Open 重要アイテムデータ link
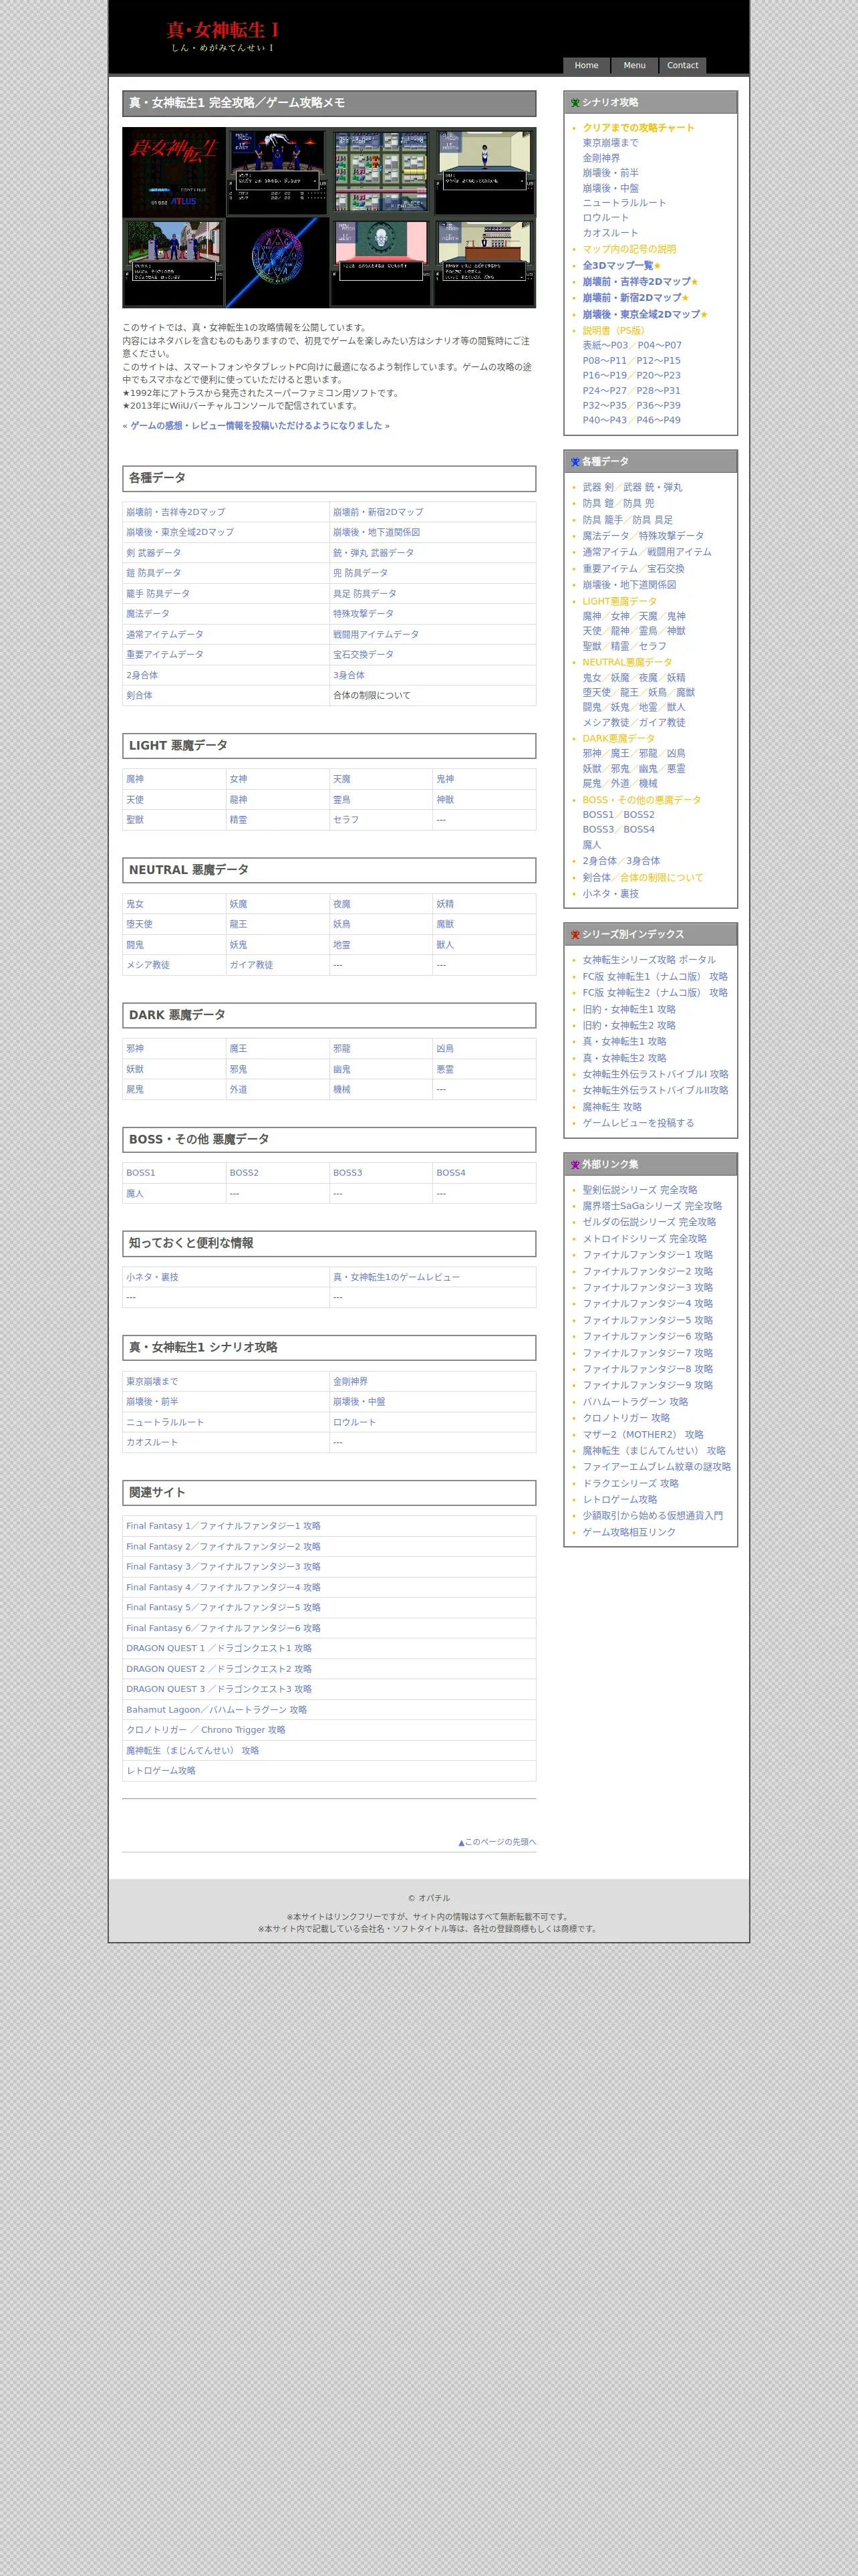 point(165,655)
